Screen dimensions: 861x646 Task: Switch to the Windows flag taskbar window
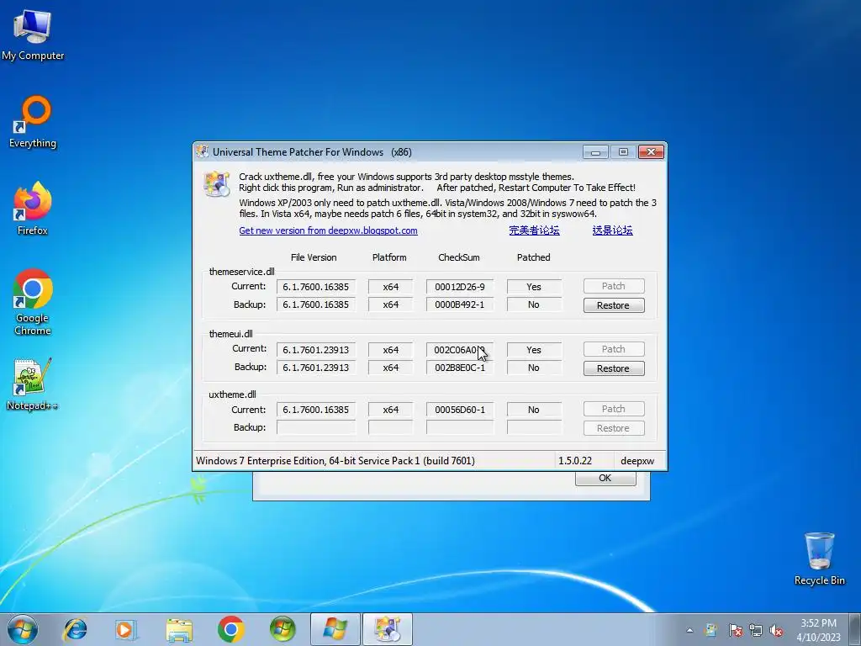(335, 629)
